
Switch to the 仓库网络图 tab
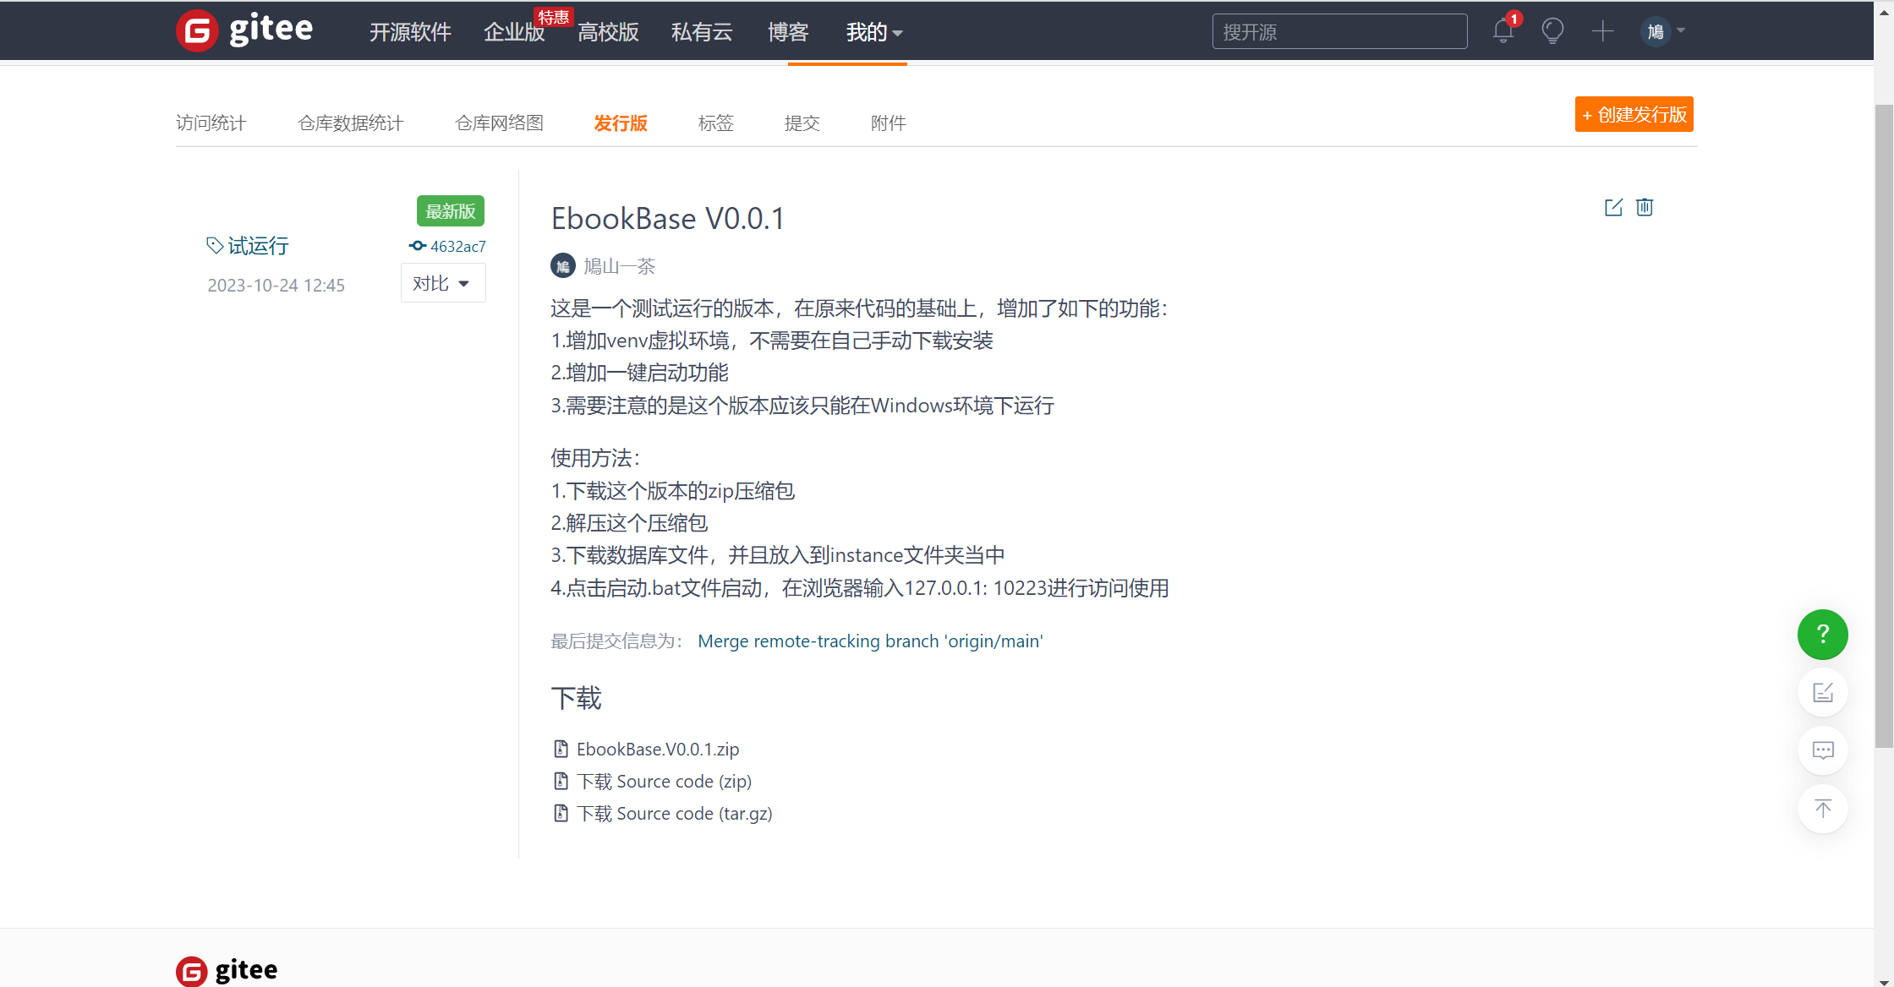click(x=499, y=123)
